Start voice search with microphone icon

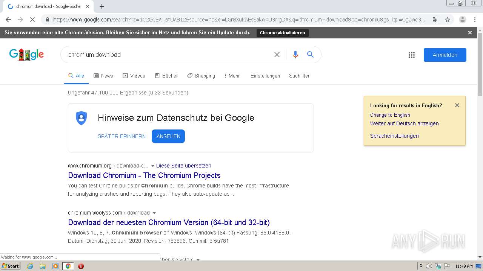click(295, 55)
